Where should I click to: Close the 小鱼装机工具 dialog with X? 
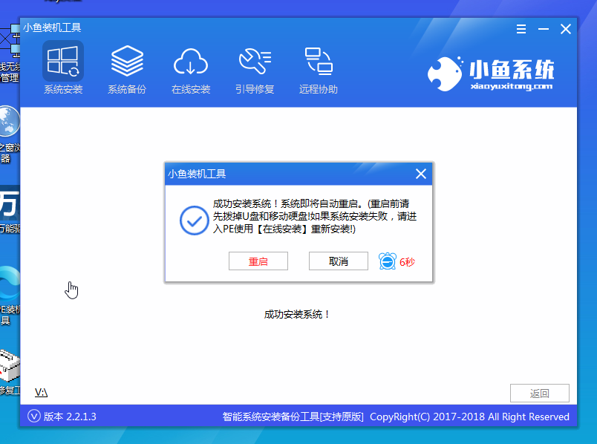click(420, 174)
